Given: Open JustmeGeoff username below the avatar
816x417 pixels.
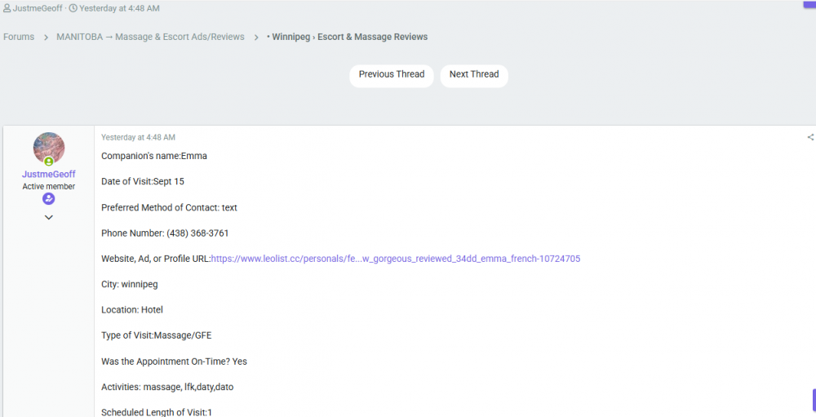Looking at the screenshot, I should coord(49,175).
